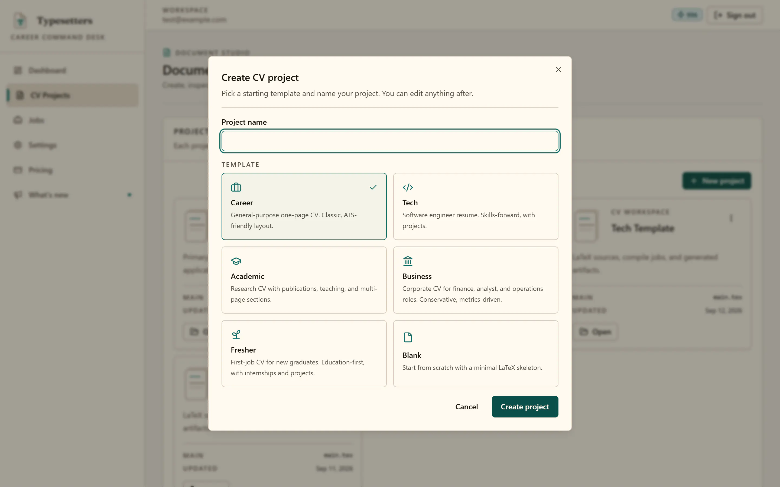Viewport: 780px width, 487px height.
Task: Focus the Project name input field
Action: click(x=390, y=141)
